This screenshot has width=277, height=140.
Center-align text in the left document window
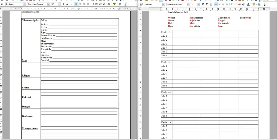pyautogui.click(x=80, y=4)
